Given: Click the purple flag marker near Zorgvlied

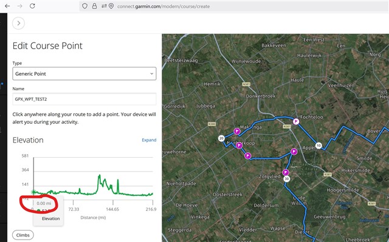Looking at the screenshot, I should (x=286, y=172).
